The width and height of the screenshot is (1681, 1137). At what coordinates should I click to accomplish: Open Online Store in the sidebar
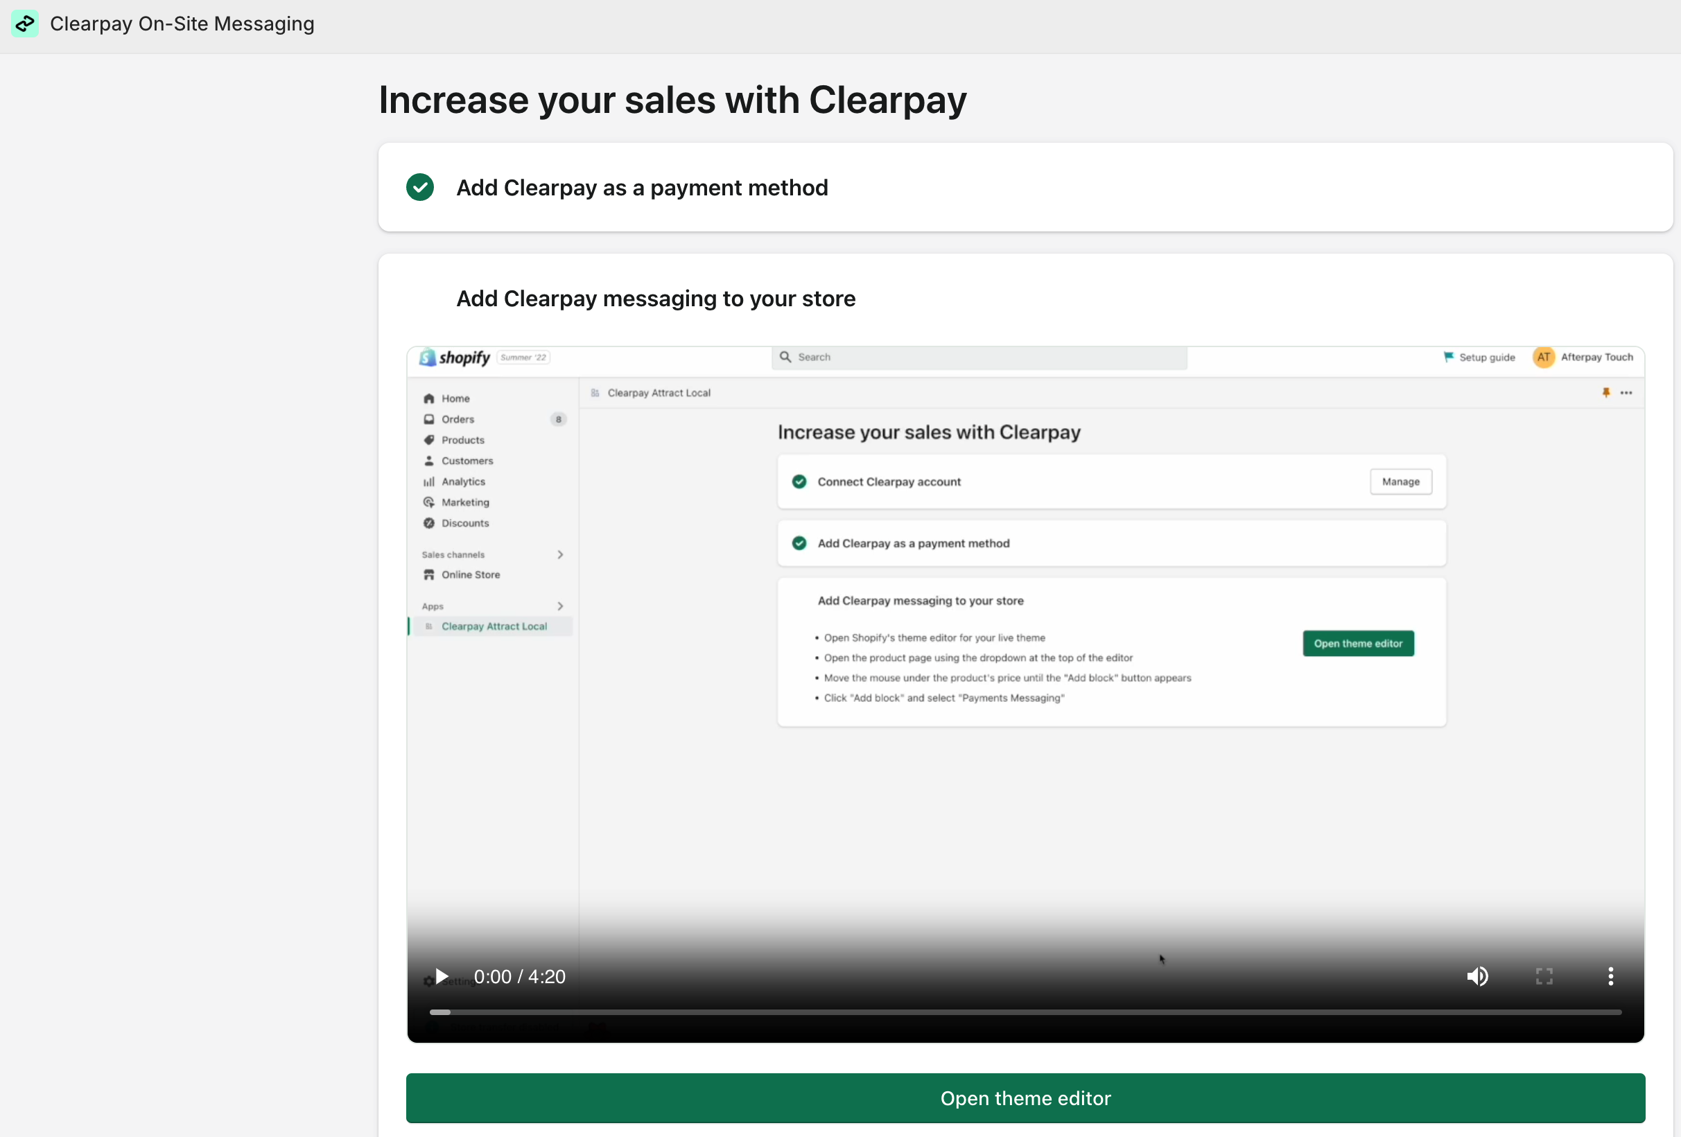click(470, 574)
